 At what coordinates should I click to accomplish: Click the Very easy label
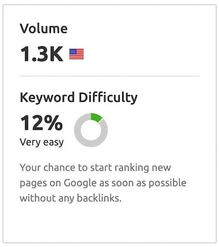[42, 142]
